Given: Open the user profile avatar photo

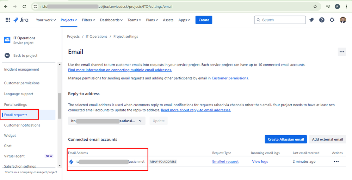Looking at the screenshot, I should click(343, 20).
